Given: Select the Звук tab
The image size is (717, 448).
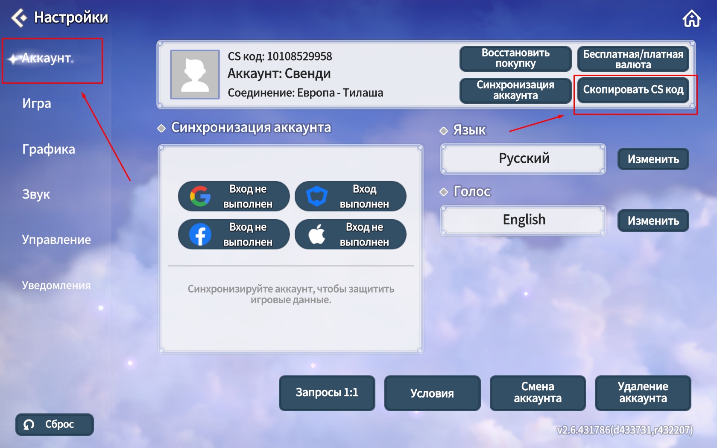Looking at the screenshot, I should (36, 194).
